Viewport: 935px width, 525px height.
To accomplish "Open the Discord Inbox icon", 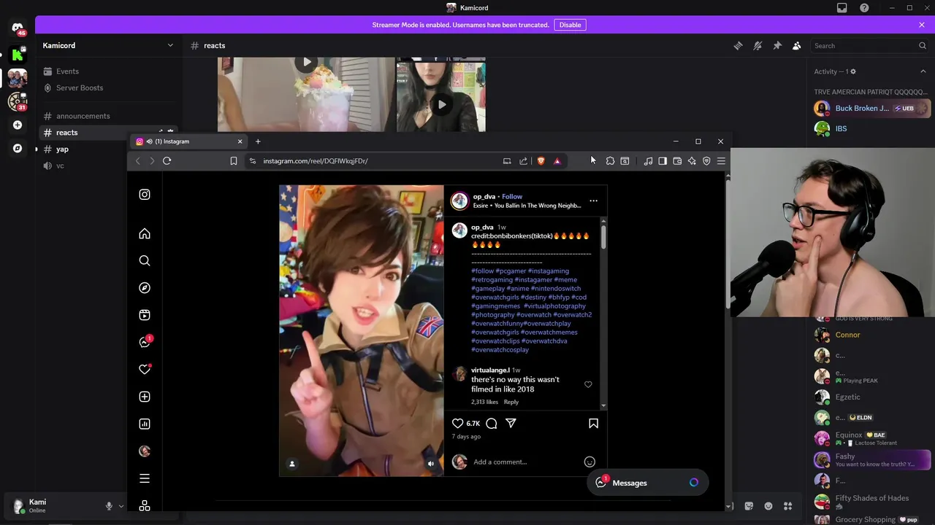I will 842,8.
